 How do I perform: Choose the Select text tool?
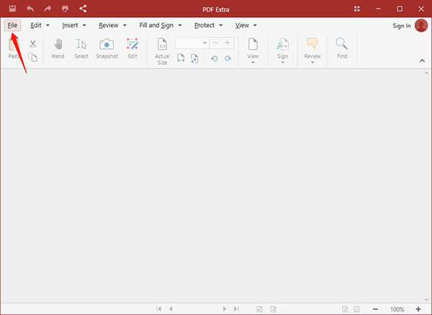(x=81, y=48)
